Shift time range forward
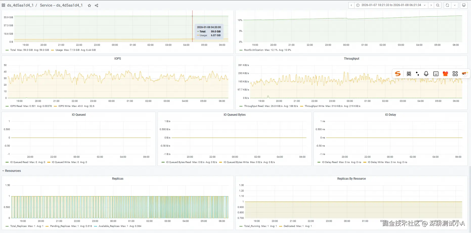Screen dimensions: 471x233 [431, 5]
